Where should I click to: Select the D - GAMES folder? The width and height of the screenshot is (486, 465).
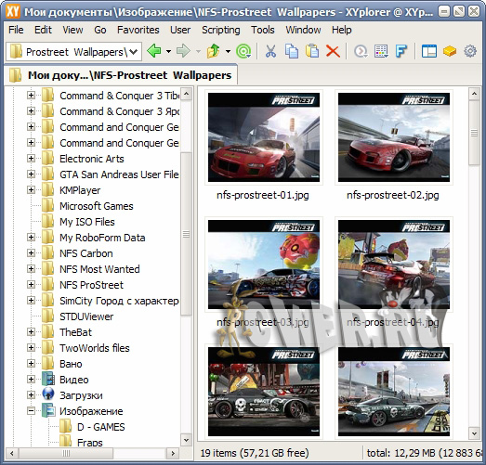[100, 427]
